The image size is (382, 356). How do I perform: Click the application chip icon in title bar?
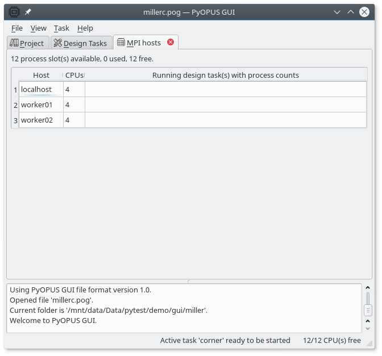pos(14,11)
